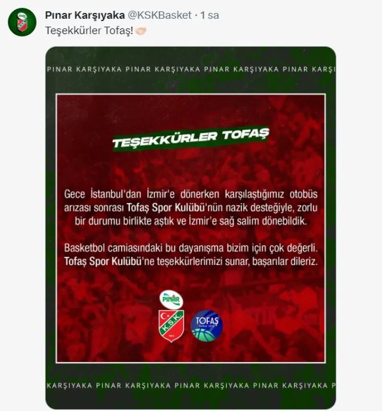Open the tweet via the 1 sa timestamp
The width and height of the screenshot is (382, 411).
209,15
